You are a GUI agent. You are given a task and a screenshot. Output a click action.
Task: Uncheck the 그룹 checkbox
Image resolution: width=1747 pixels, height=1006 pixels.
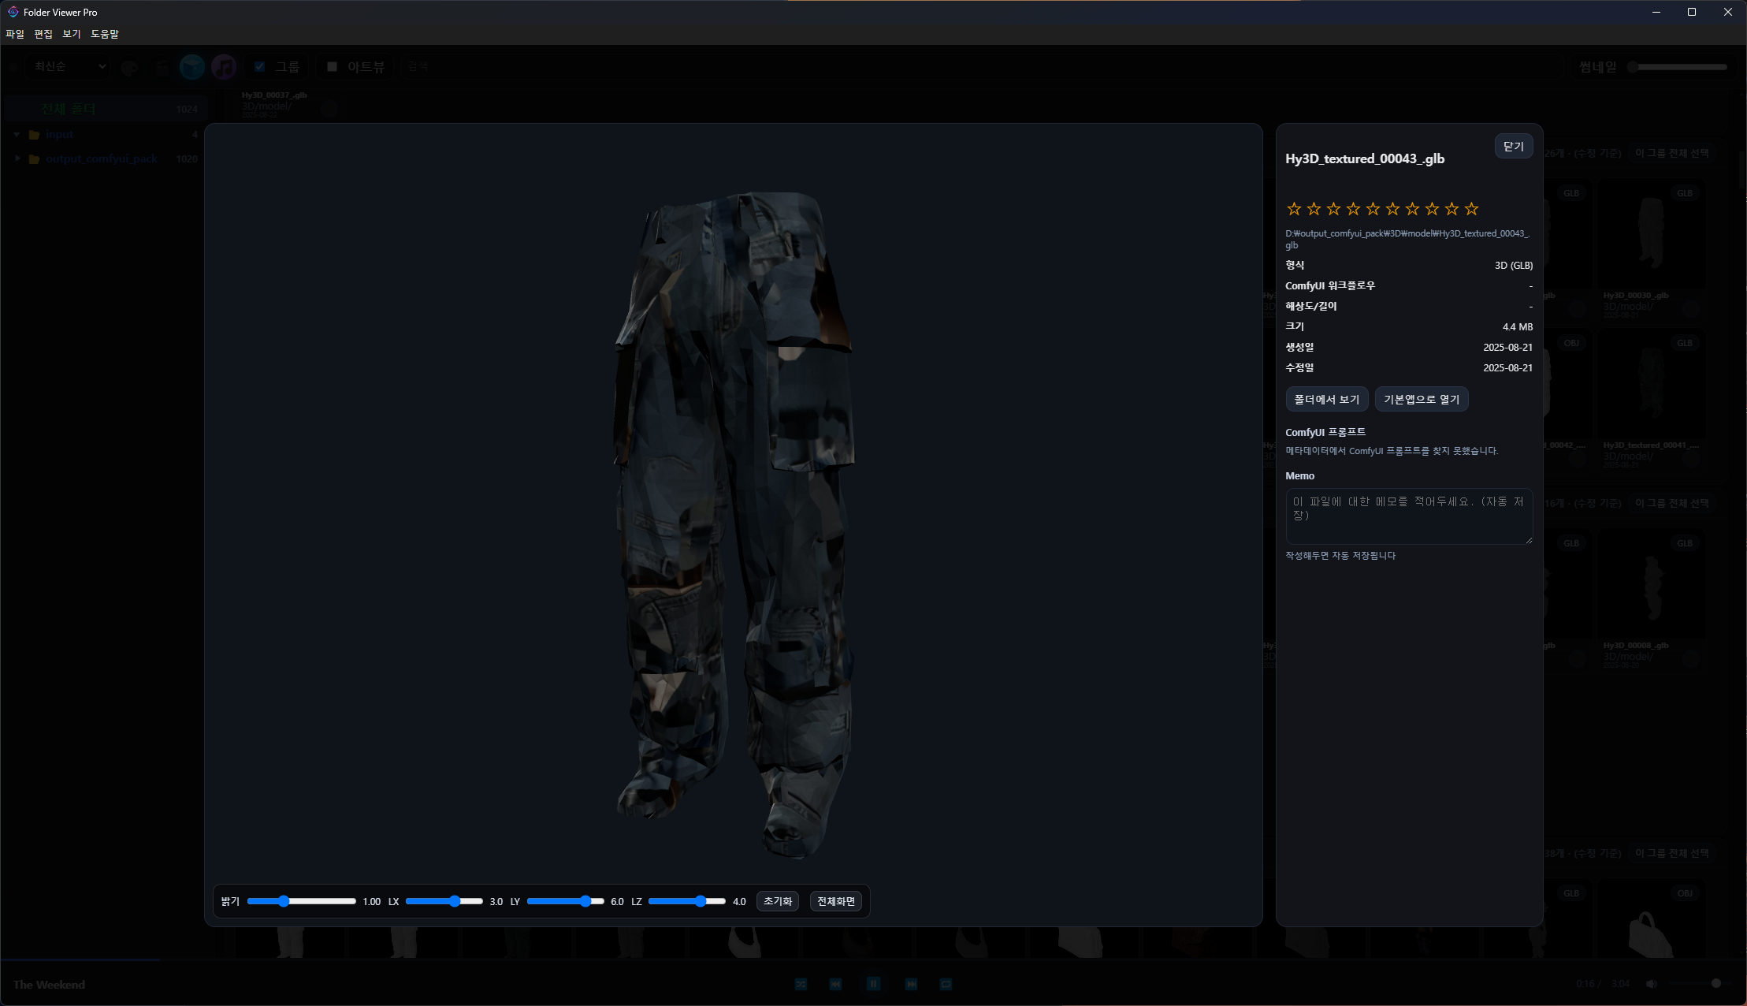point(259,67)
